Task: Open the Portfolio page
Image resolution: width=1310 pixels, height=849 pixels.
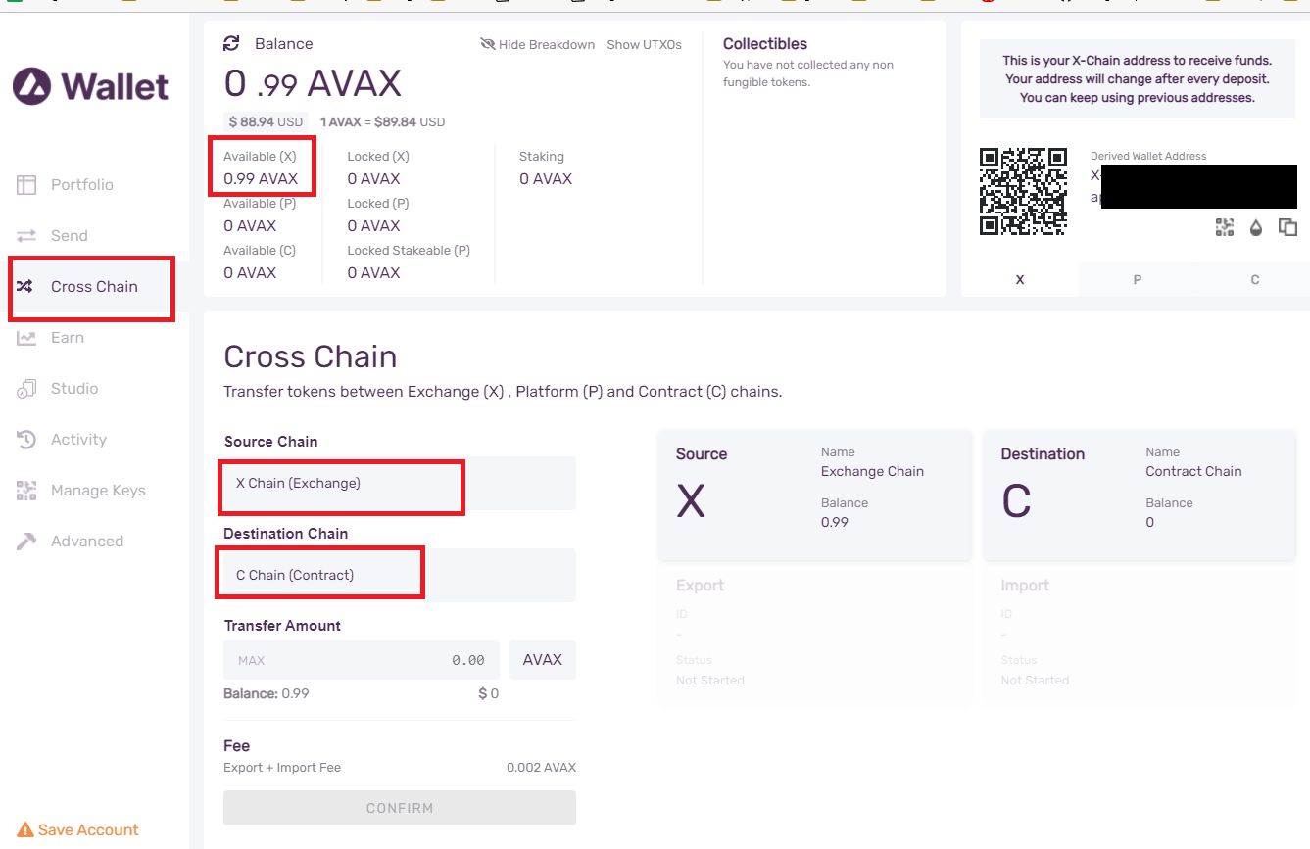Action: 82,184
